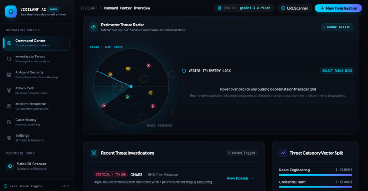This screenshot has width=368, height=191.
Task: Click the Investigate Threat magnifier icon
Action: (x=9, y=59)
